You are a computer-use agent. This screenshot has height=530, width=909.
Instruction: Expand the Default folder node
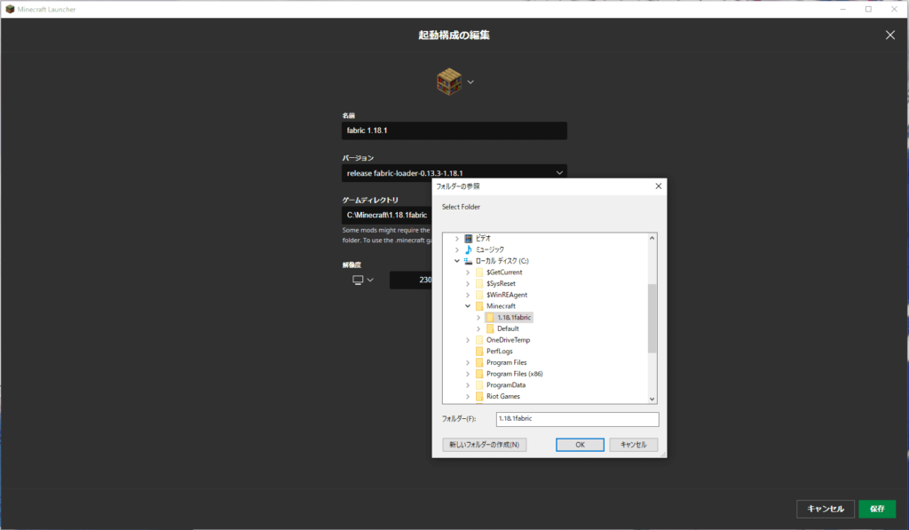click(x=478, y=328)
